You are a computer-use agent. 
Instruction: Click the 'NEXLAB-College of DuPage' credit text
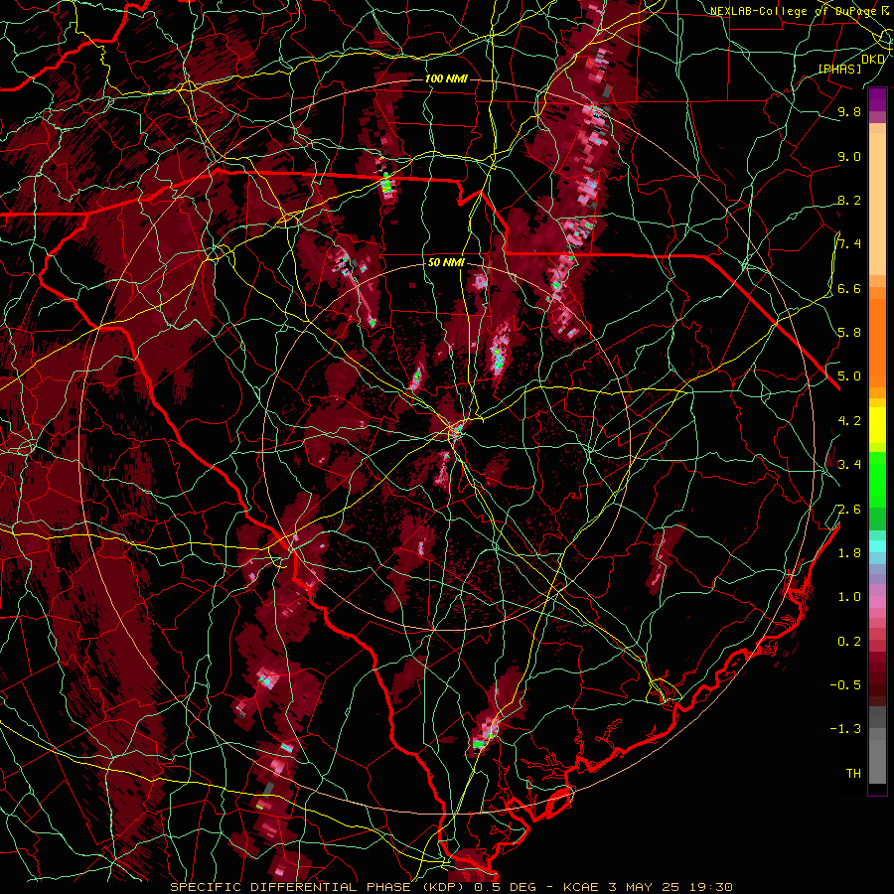click(793, 11)
